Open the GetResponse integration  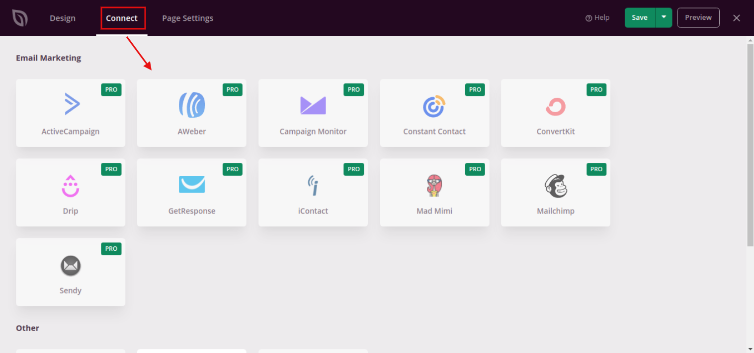(191, 193)
